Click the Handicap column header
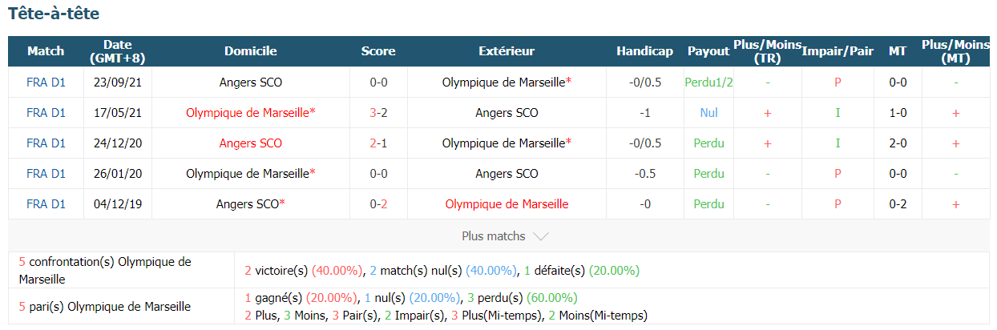The width and height of the screenshot is (997, 330). click(644, 51)
